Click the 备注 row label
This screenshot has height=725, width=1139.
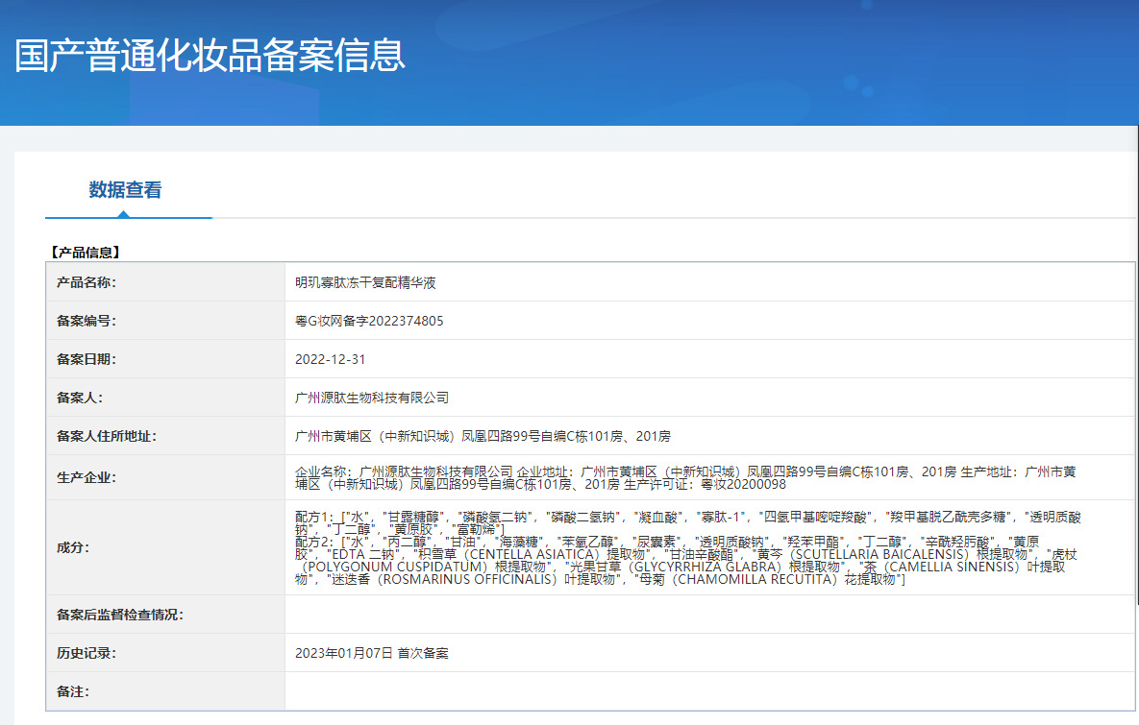73,691
